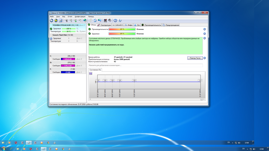Click the question mark icon under Generic Flash Disk
269x151 pixels.
(51, 39)
